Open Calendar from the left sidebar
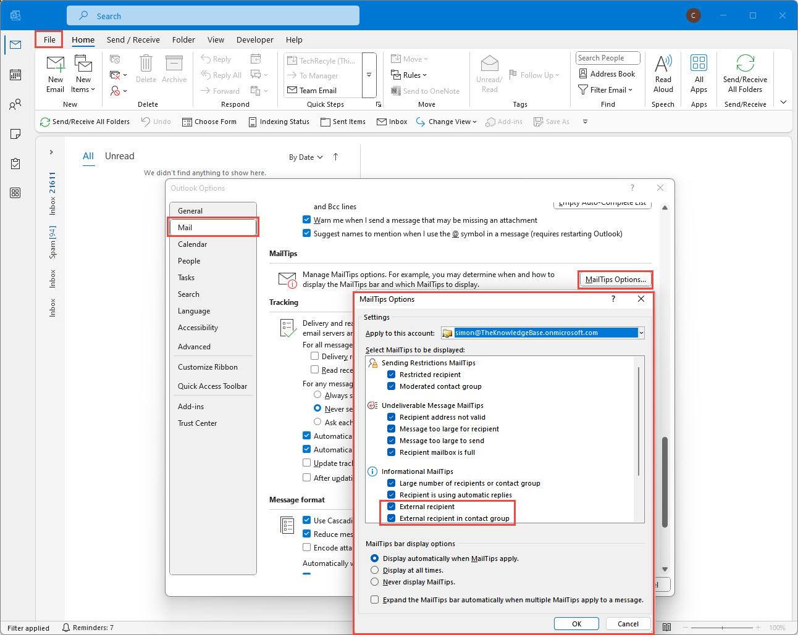The image size is (798, 635). point(15,75)
